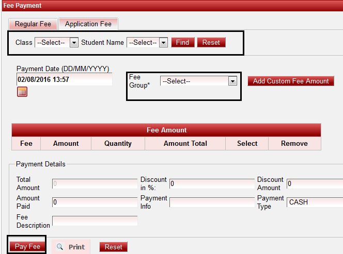Screen dimensions: 343x254
Task: Open the Payment Type CASH selector
Action: (x=315, y=202)
